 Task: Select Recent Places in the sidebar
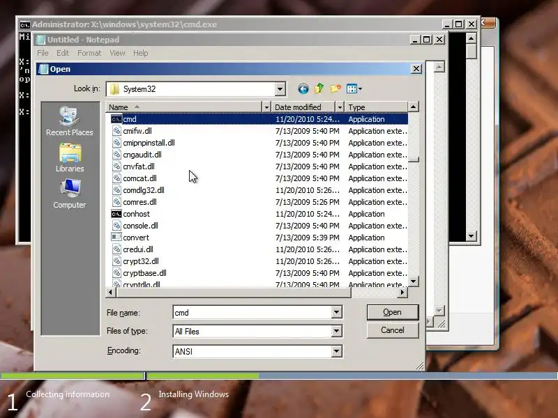point(69,121)
